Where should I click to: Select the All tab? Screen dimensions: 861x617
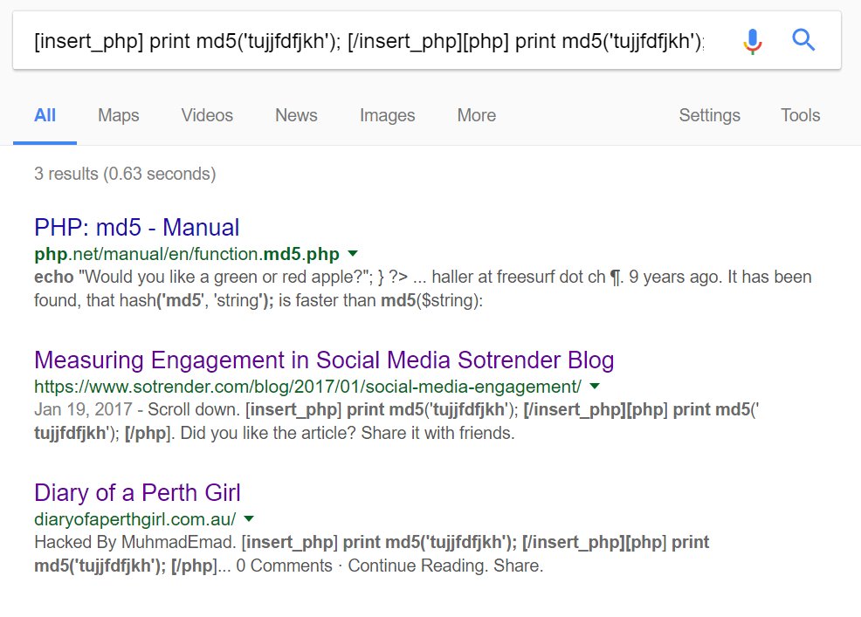tap(45, 115)
